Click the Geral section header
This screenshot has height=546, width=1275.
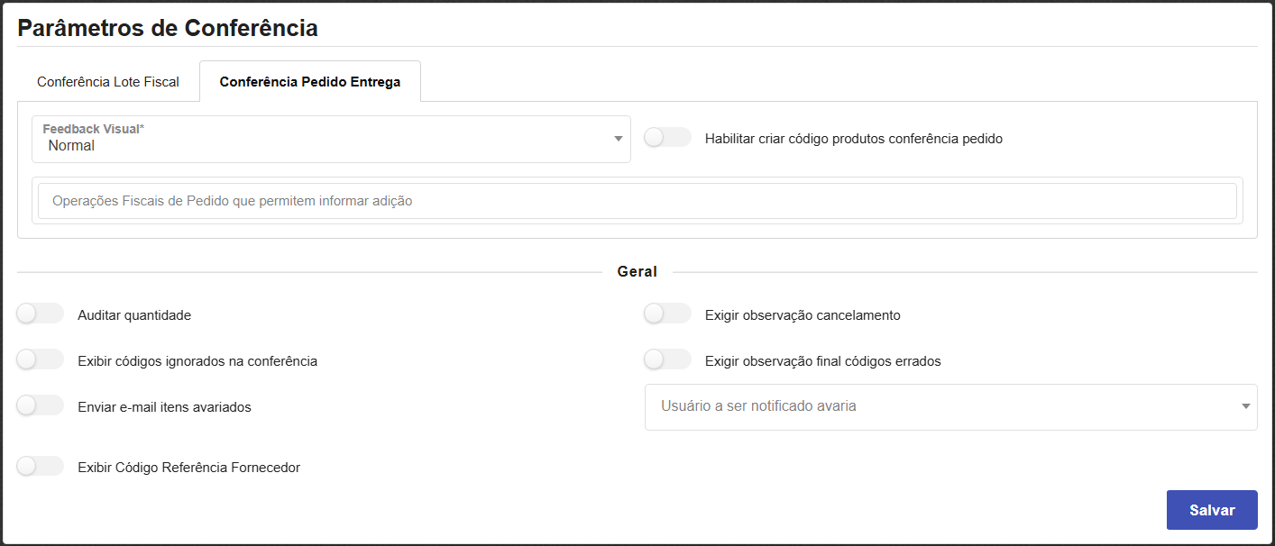637,271
